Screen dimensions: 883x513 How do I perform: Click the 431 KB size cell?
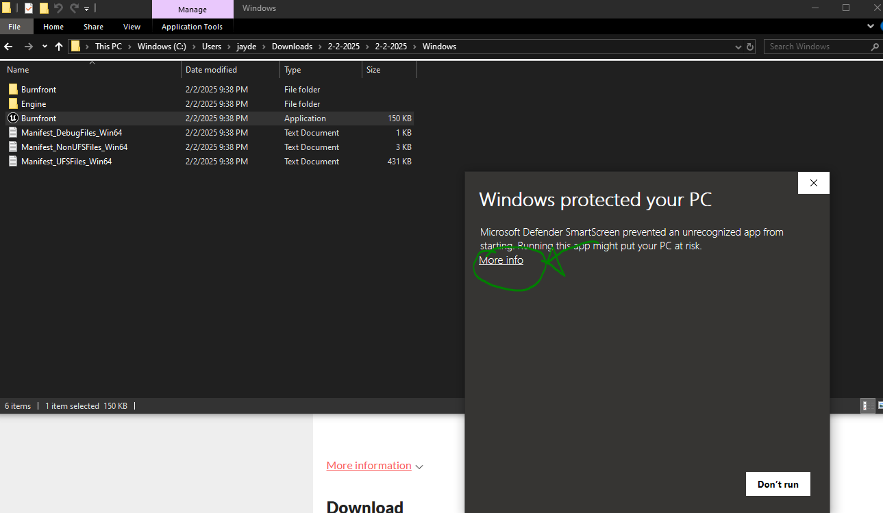tap(399, 162)
